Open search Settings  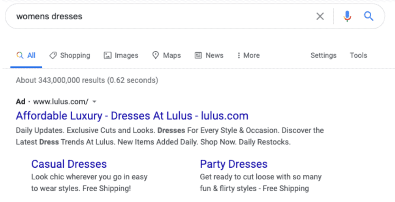[x=324, y=55]
